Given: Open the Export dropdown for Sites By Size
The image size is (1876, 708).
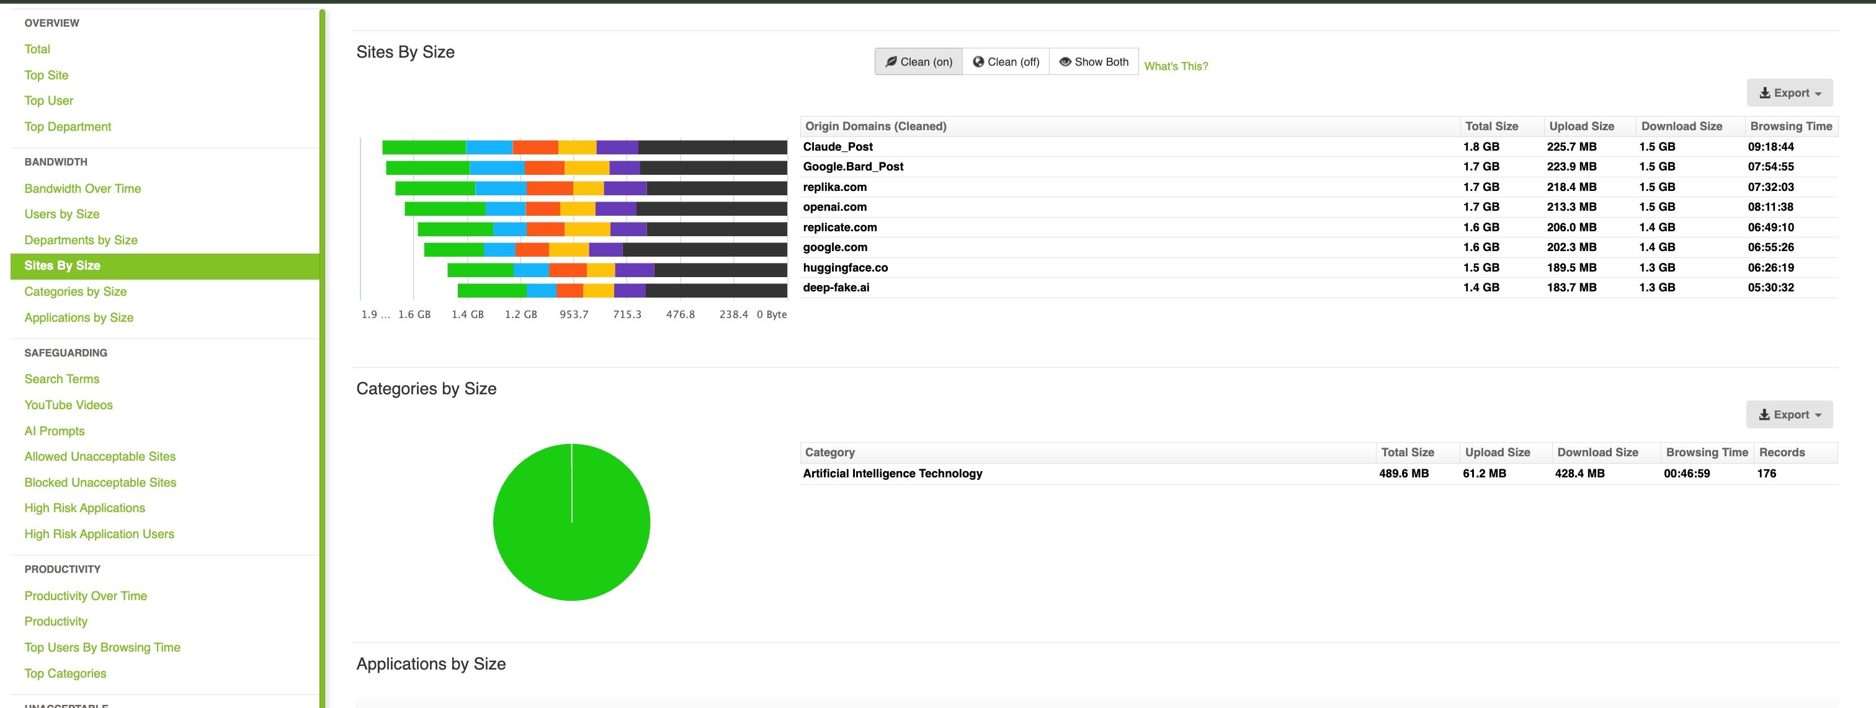Looking at the screenshot, I should 1789,92.
